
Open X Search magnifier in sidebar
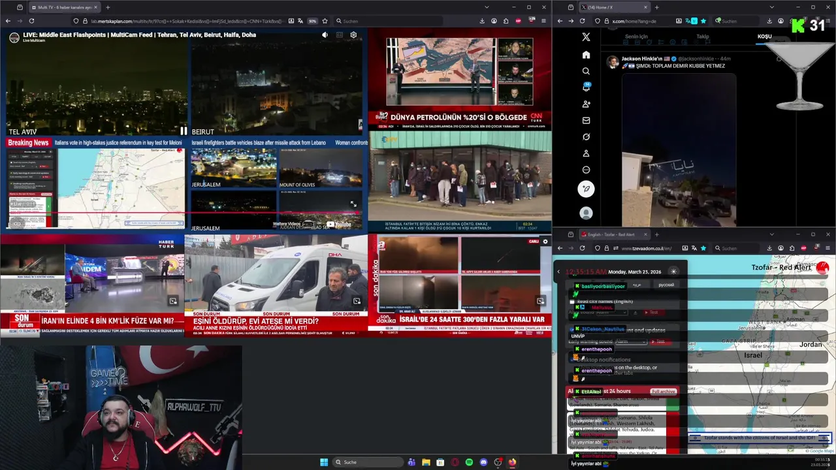coord(586,71)
